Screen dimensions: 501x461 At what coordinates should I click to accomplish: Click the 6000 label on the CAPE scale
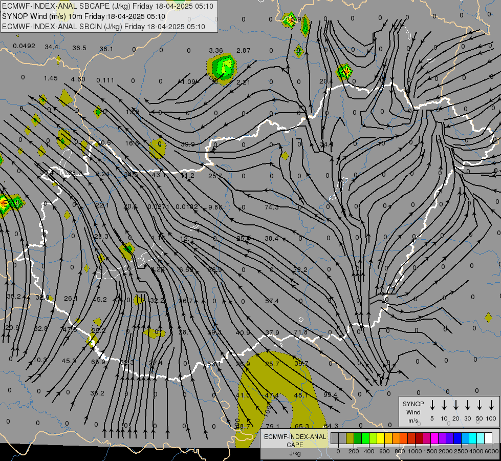click(492, 451)
